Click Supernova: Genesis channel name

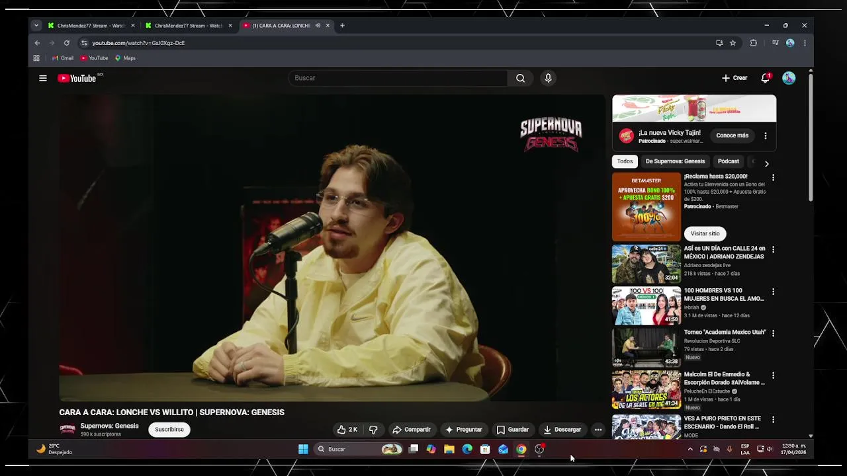[109, 426]
